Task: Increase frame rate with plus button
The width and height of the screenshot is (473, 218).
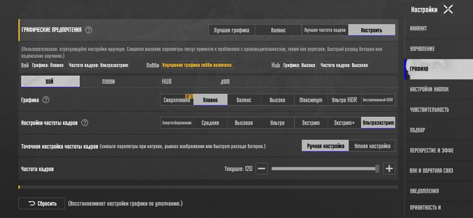Action: pos(389,168)
